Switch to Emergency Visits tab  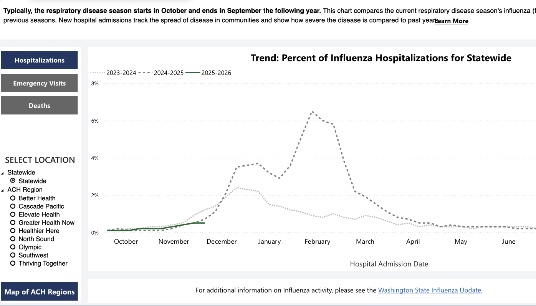click(40, 83)
